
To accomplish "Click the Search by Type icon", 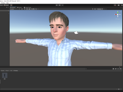I will click(114, 69).
